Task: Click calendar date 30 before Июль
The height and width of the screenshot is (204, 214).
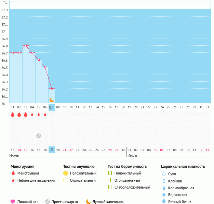Action: point(123,150)
